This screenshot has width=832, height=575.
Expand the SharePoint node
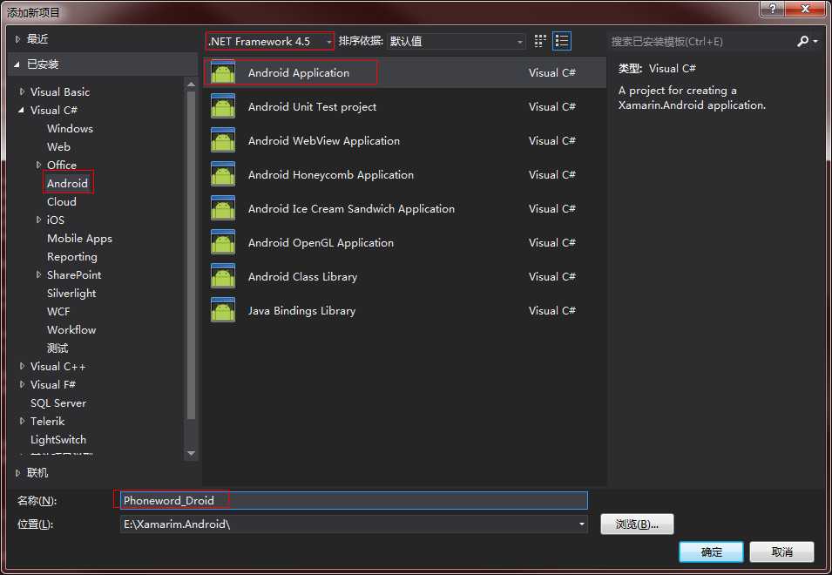[x=38, y=274]
